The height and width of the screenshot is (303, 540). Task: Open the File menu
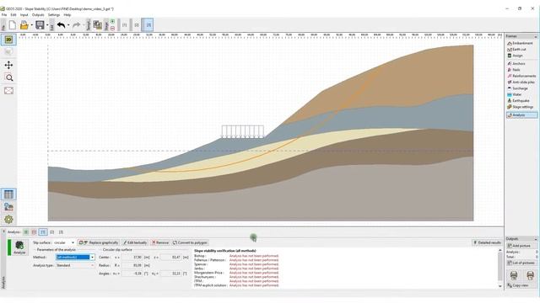click(x=4, y=15)
